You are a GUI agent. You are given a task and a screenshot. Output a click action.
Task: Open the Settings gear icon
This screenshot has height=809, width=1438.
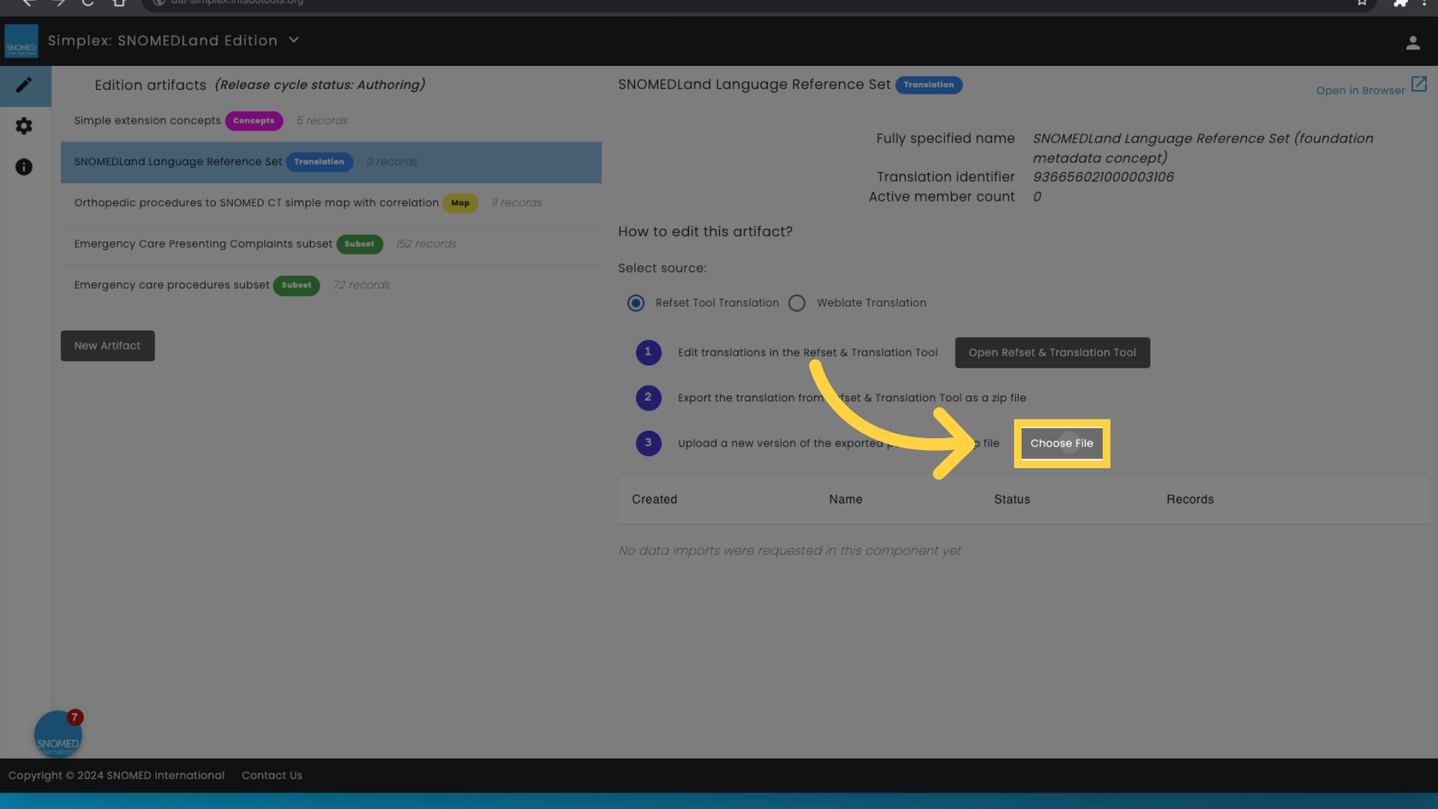(x=24, y=125)
